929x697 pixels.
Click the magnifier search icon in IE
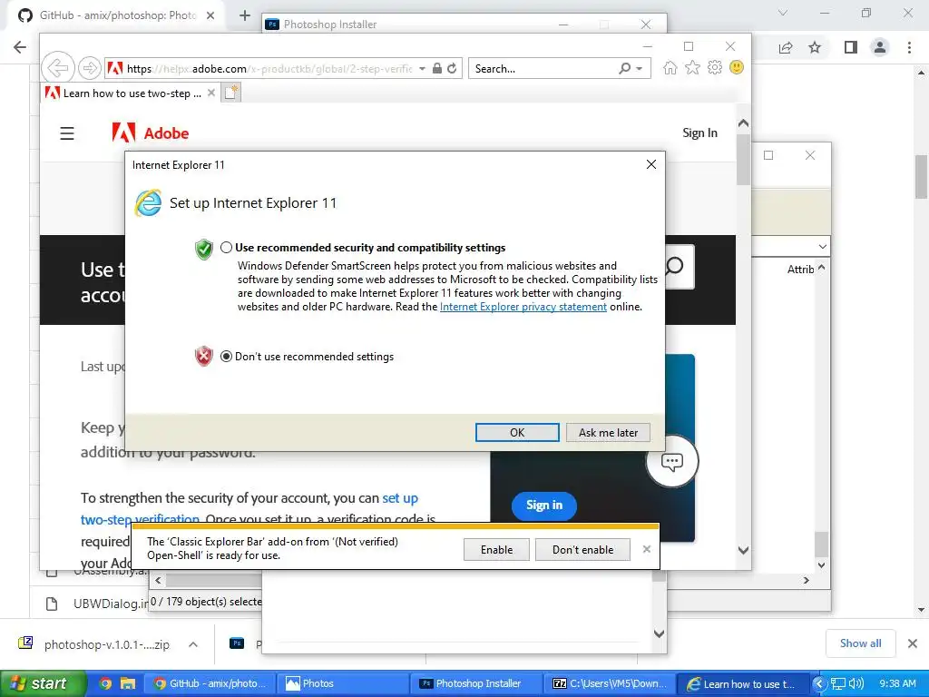click(624, 68)
